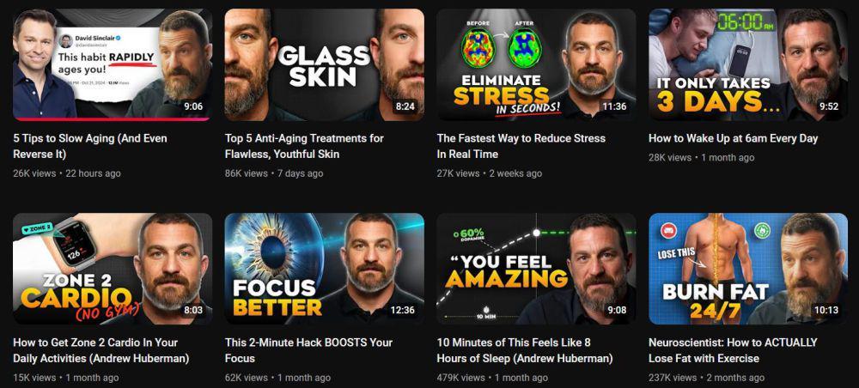859x388 pixels.
Task: Click 'The Fastest Way to Reduce Stress' title
Action: coord(521,146)
